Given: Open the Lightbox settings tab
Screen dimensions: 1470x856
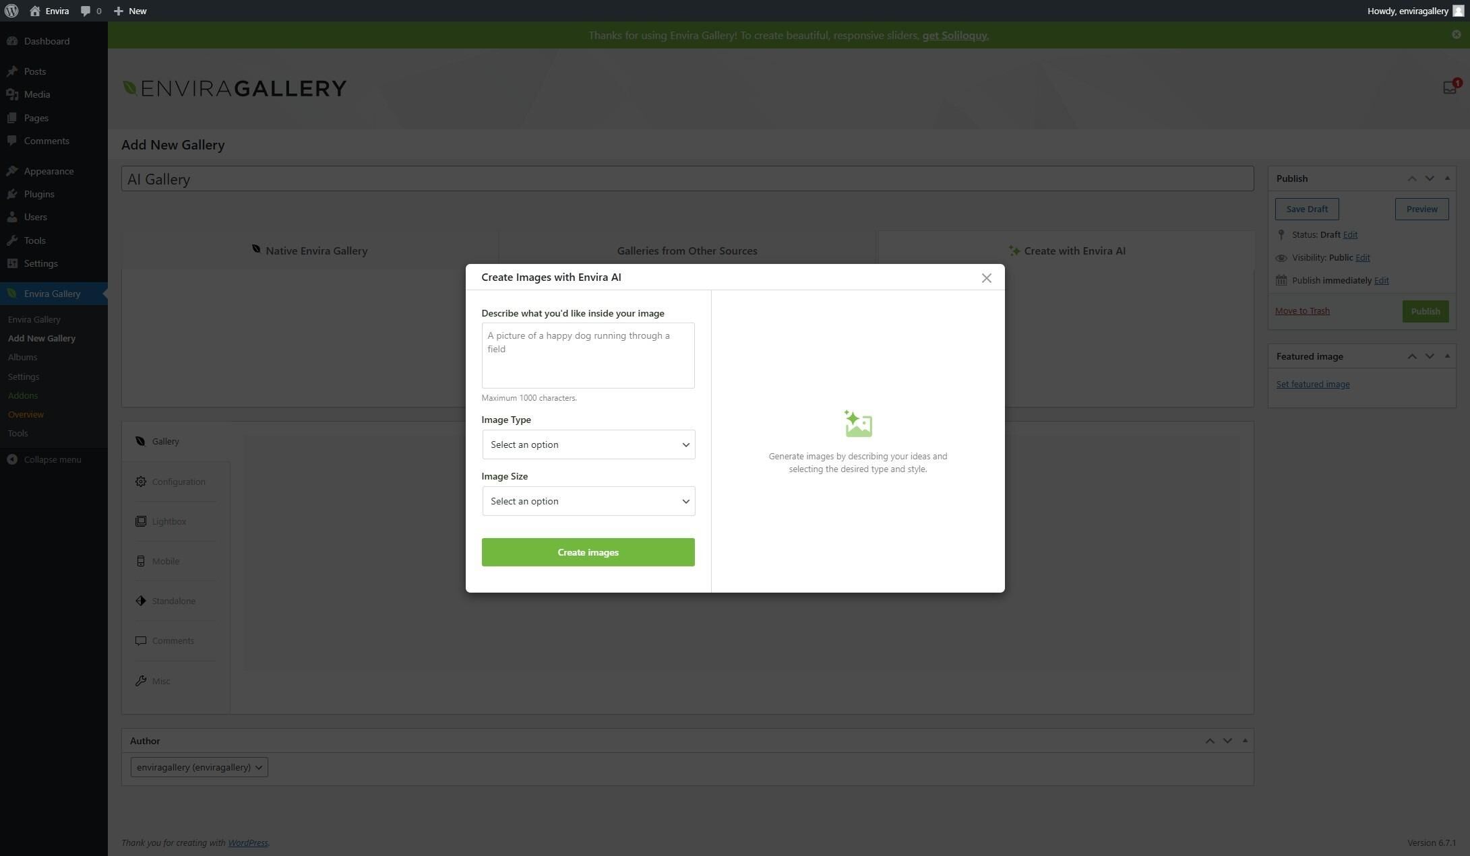Looking at the screenshot, I should 169,521.
